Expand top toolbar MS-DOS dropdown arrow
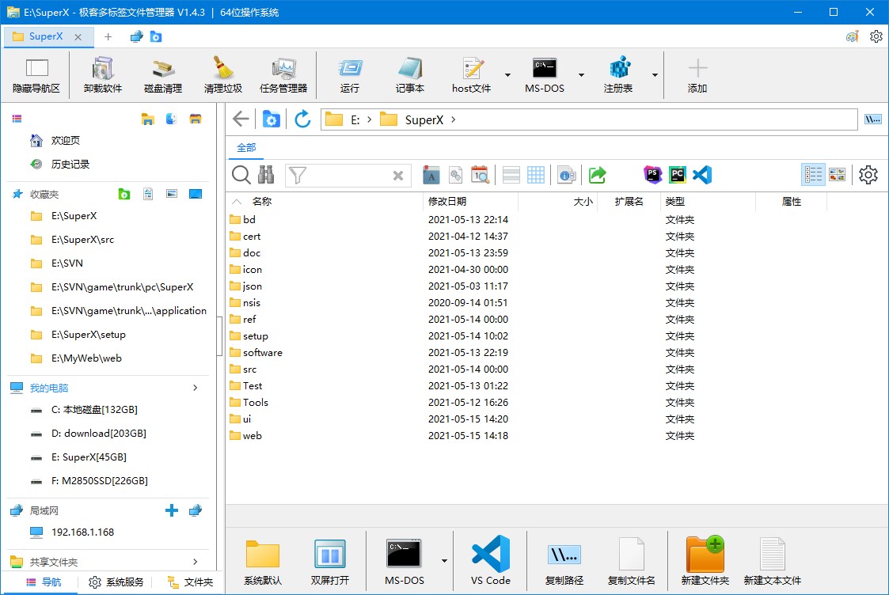The image size is (889, 595). click(581, 75)
